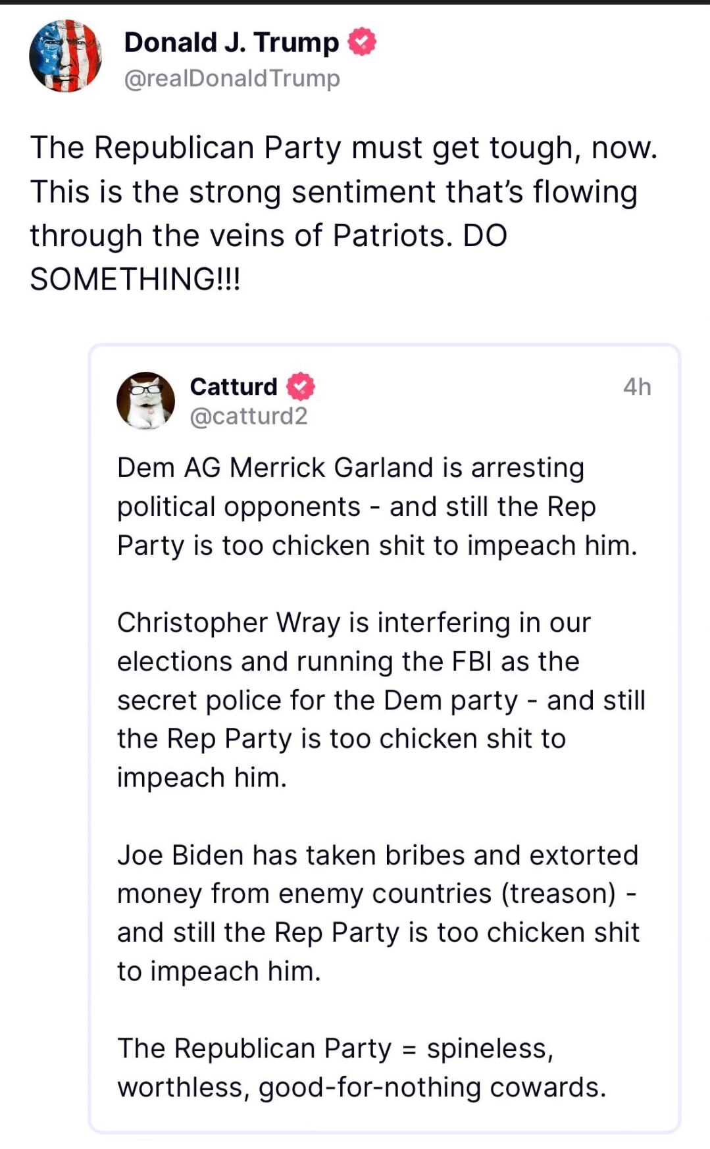Viewport: 710px width, 1149px height.
Task: Select the cat-with-glasses thumbnail in quoted post
Action: [147, 402]
